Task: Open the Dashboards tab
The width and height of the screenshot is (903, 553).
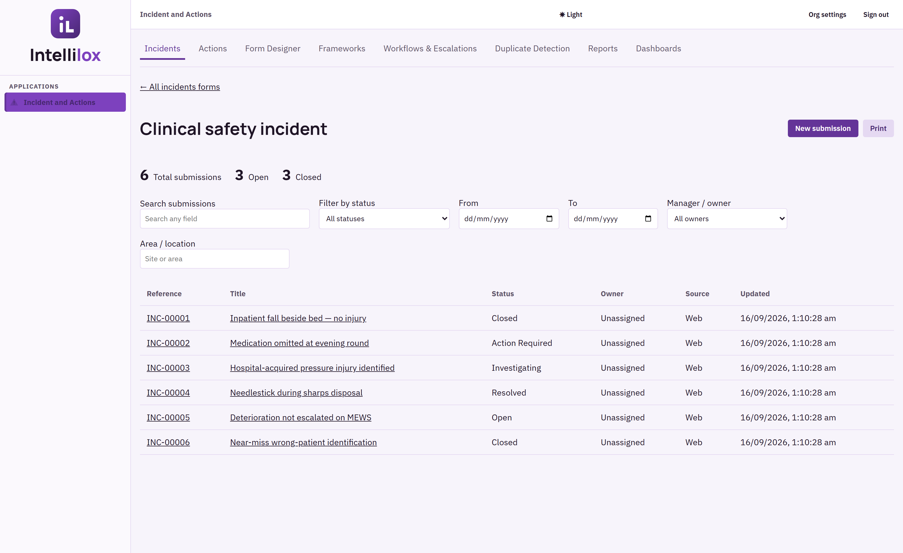Action: [658, 48]
